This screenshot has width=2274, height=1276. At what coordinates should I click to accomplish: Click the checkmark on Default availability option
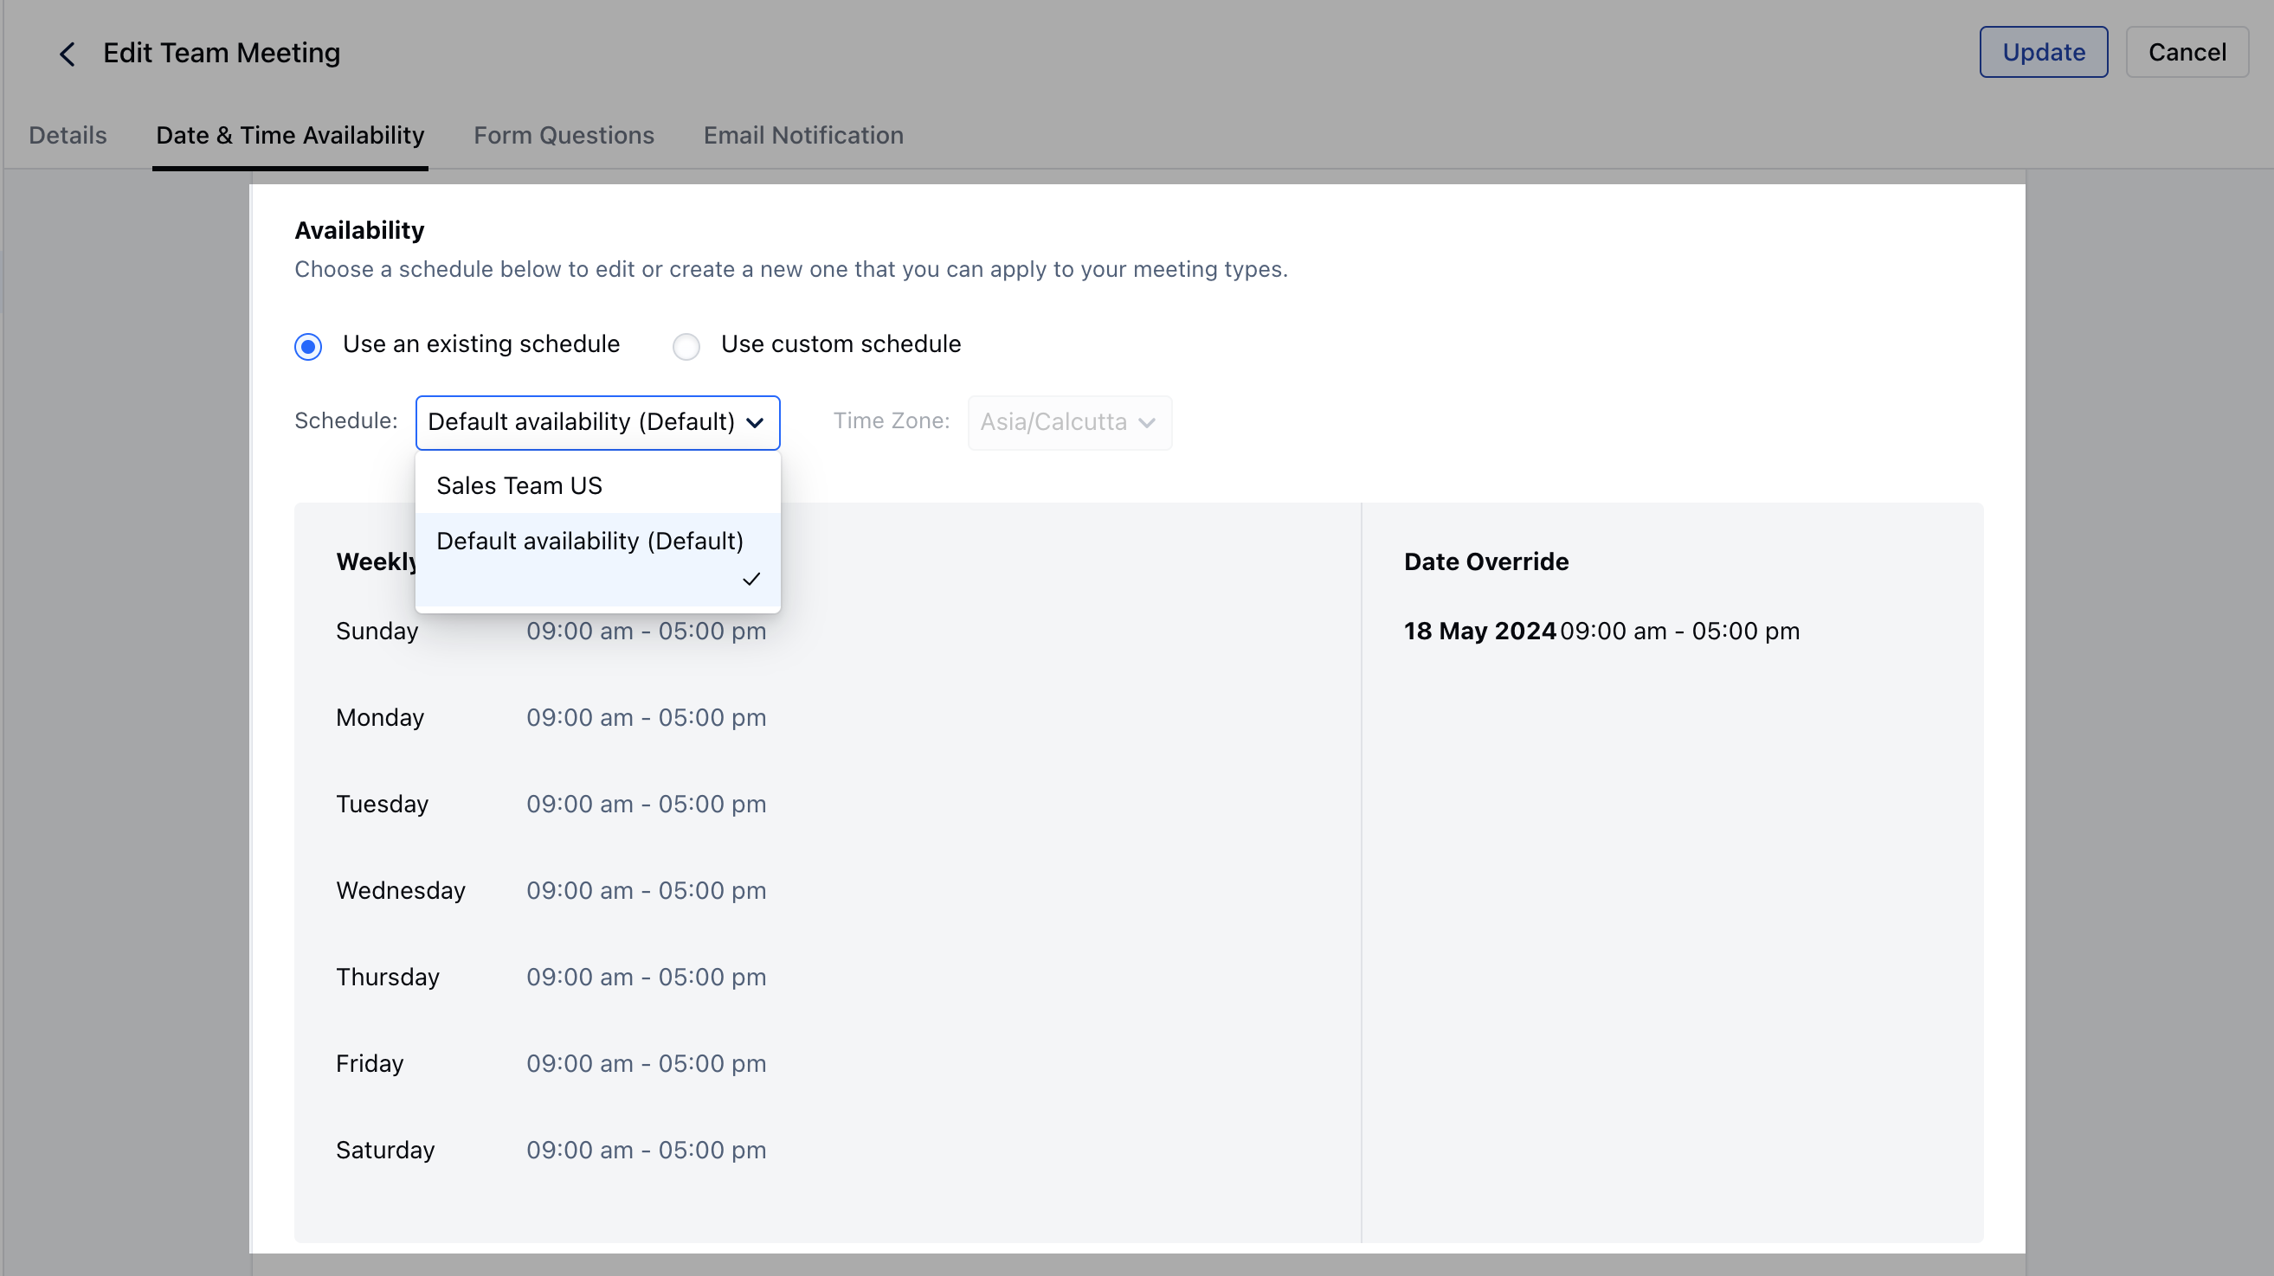(x=751, y=579)
